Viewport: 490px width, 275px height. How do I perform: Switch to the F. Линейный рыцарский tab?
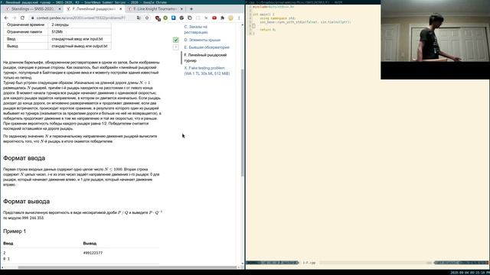(x=93, y=9)
